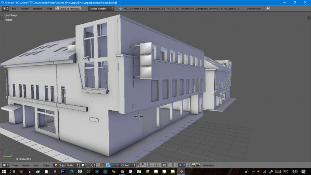Image resolution: width=311 pixels, height=175 pixels.
Task: Start Demo Mode play button
Action: point(268,9)
